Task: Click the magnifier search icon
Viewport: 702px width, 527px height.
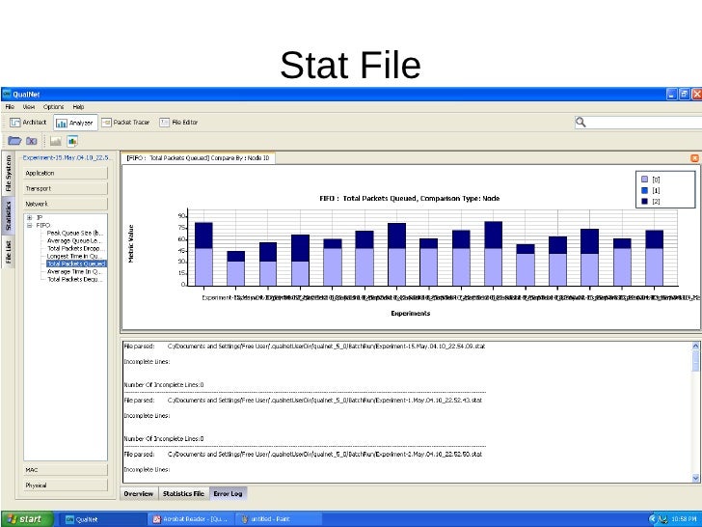Action: pyautogui.click(x=580, y=122)
